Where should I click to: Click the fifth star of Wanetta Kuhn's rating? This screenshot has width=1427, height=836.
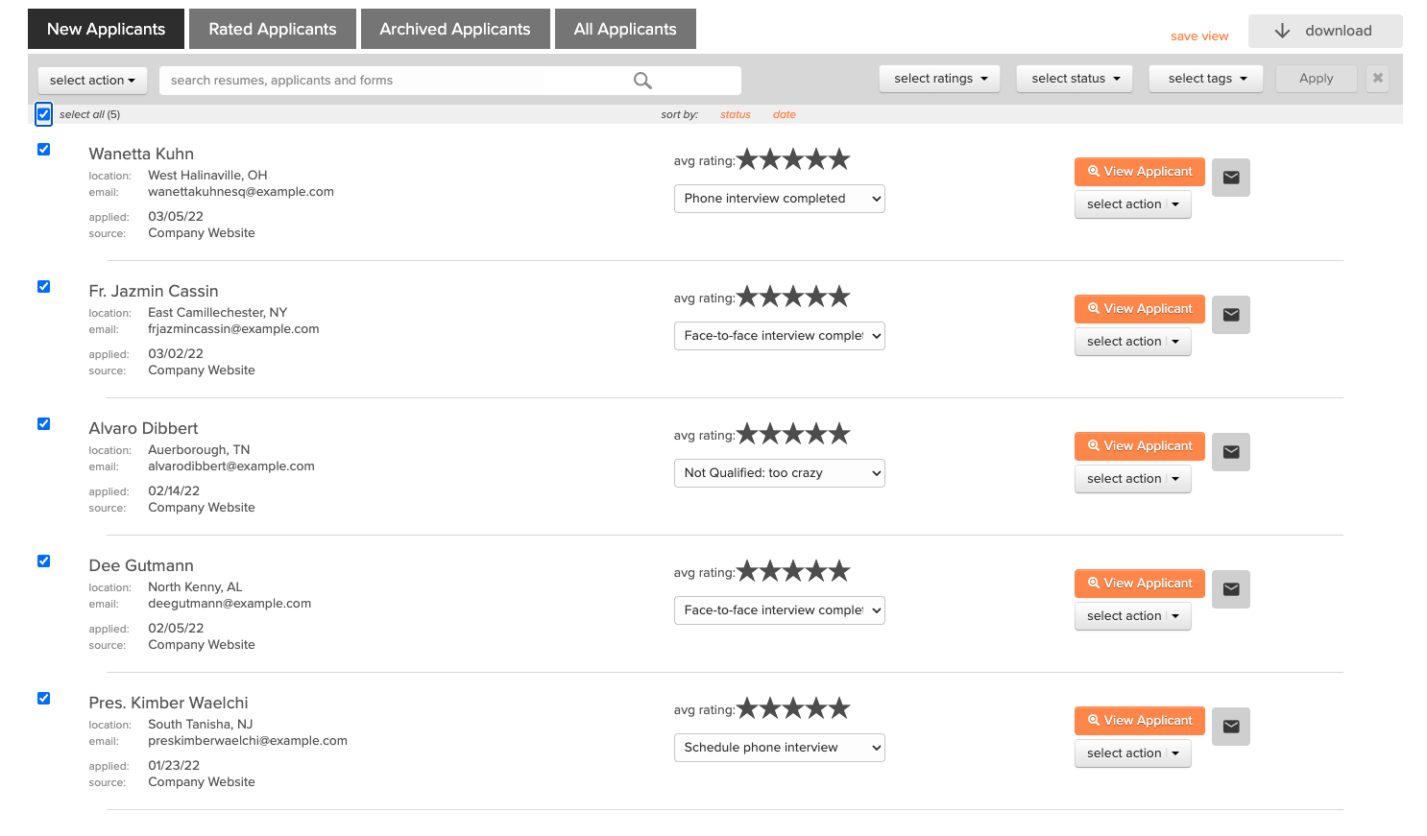(x=839, y=159)
